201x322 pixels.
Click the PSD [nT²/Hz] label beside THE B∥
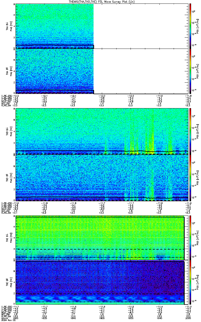tap(198, 282)
